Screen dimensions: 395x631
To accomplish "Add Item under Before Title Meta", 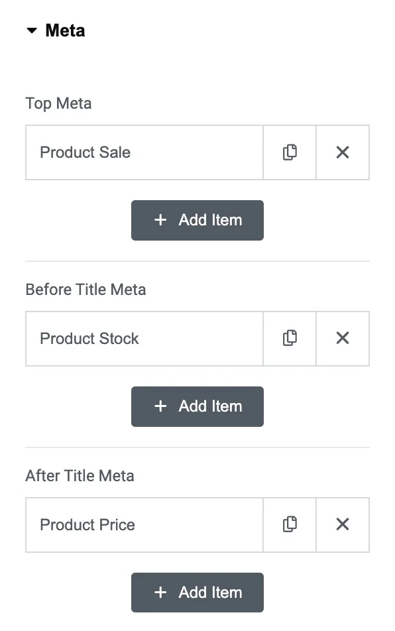I will pos(197,406).
